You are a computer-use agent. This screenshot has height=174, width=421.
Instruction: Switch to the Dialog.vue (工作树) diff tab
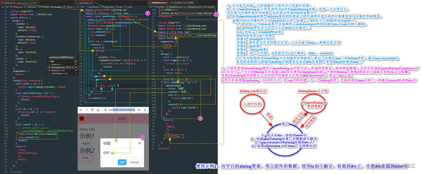pos(28,3)
